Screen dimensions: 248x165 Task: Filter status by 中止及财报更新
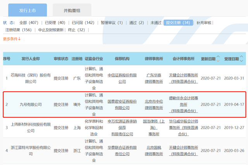51,30
